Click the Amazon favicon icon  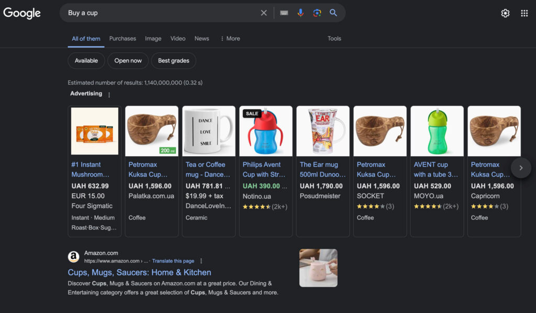coord(73,257)
